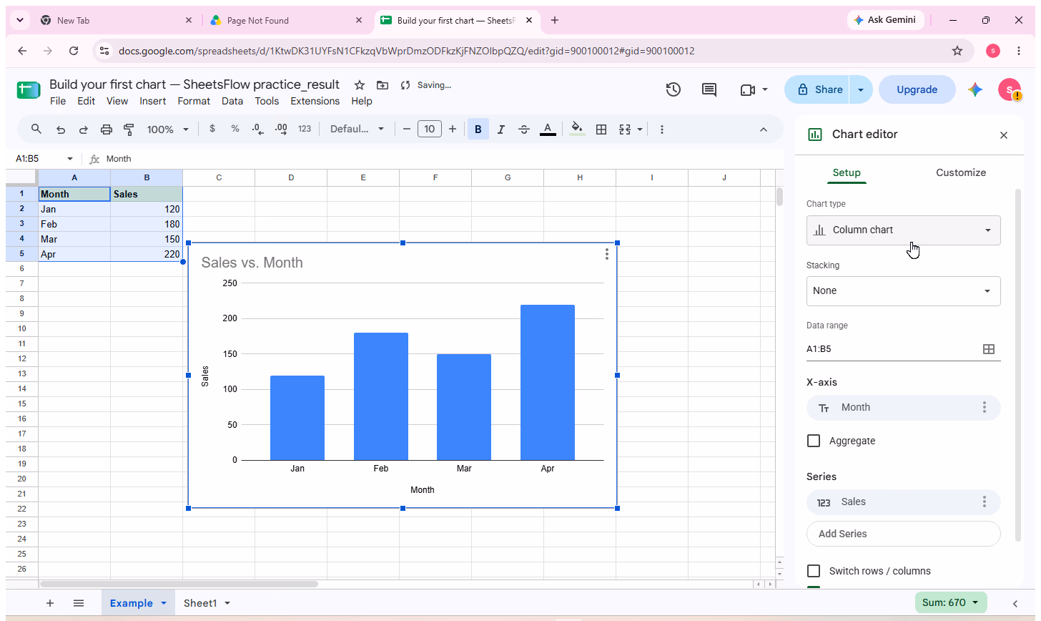Open options for Month X-axis

[985, 407]
